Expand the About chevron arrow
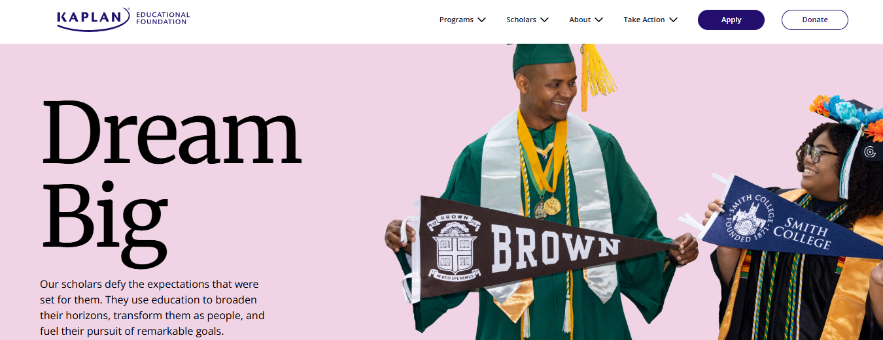 tap(598, 20)
